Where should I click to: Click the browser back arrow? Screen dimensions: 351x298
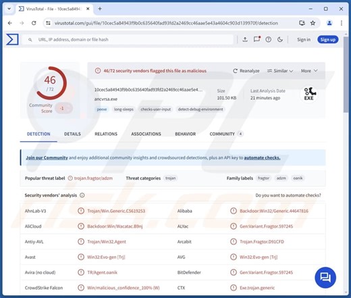[10, 23]
